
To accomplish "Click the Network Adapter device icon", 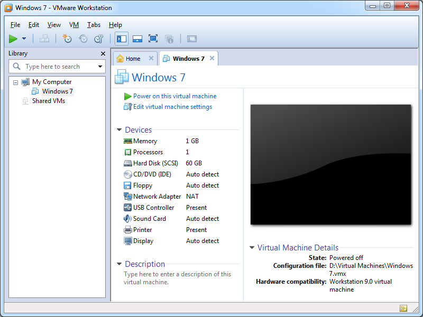I will point(127,197).
